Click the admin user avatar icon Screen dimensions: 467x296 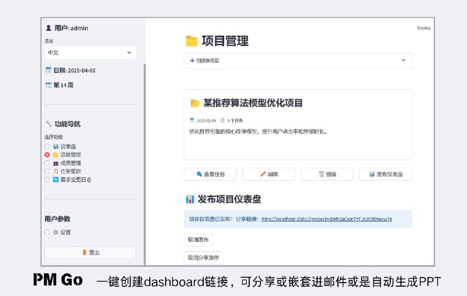48,28
